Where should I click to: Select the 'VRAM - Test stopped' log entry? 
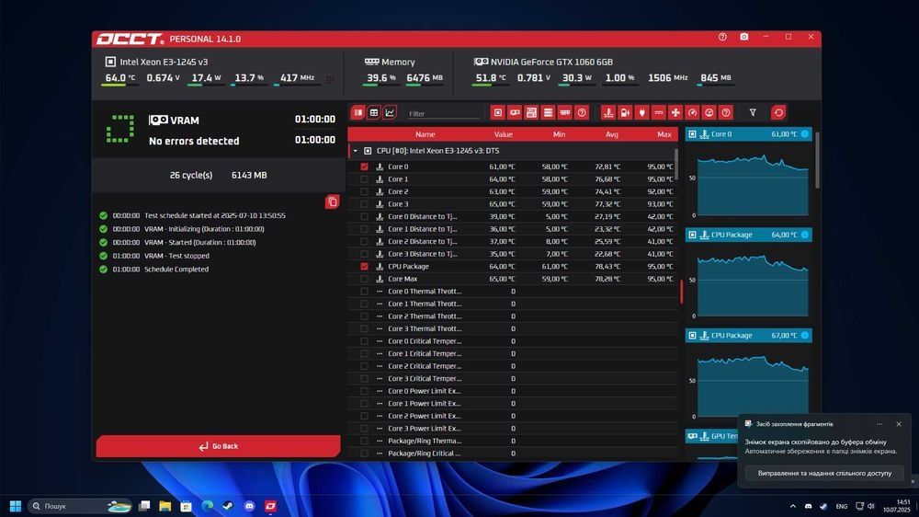click(176, 256)
